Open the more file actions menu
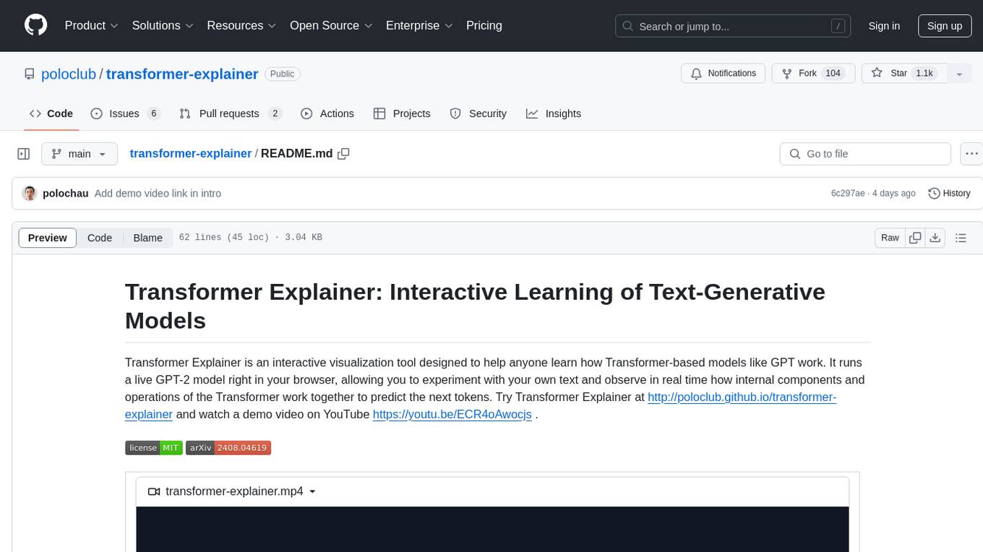 pos(971,154)
